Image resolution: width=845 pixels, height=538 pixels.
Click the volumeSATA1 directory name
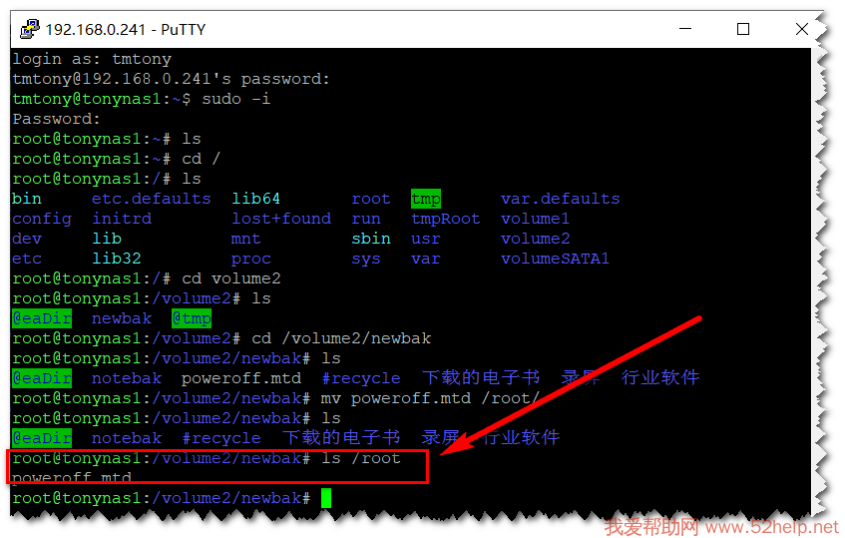click(x=555, y=259)
